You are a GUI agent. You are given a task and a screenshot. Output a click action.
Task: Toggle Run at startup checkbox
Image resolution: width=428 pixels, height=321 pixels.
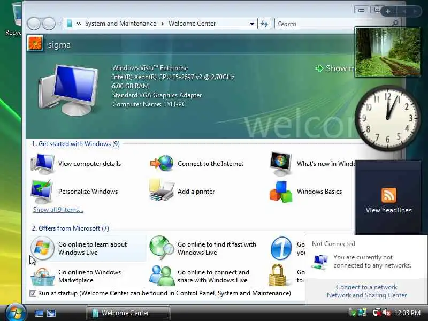pyautogui.click(x=33, y=293)
